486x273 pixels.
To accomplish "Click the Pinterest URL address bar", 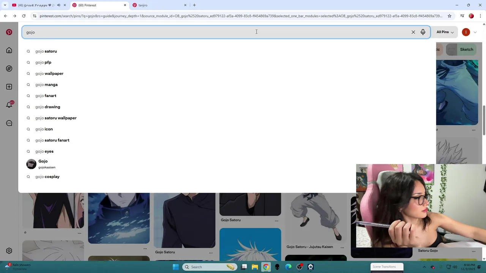I will pos(241,16).
